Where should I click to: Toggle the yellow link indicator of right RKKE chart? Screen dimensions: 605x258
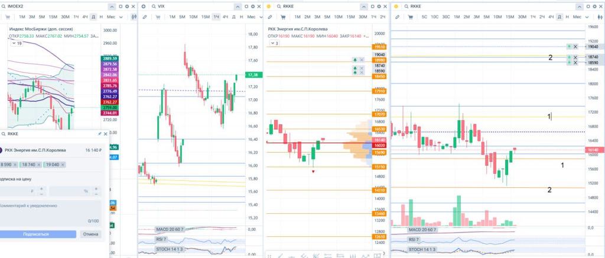point(396,5)
